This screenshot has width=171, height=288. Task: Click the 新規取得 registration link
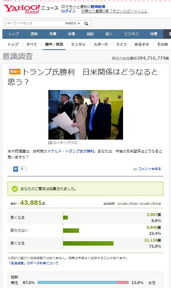pyautogui.click(x=98, y=7)
